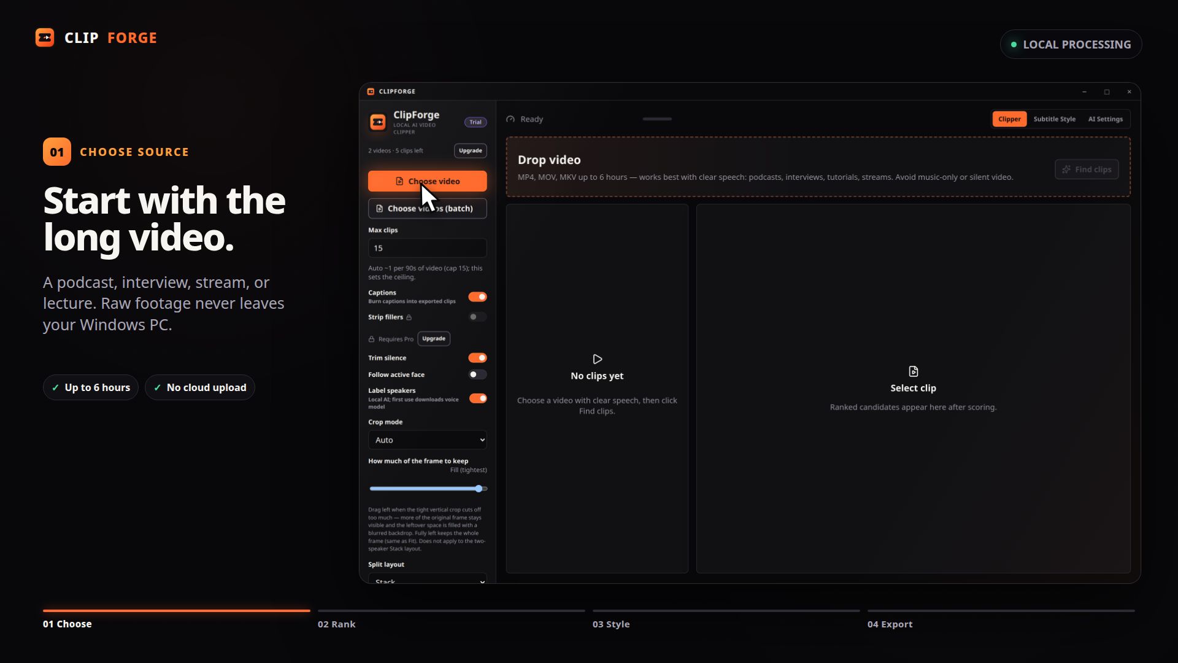
Task: Click the 'Select clip' heading
Action: click(914, 388)
